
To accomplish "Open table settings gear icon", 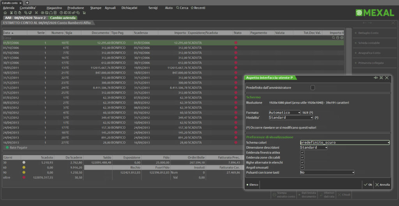I will tap(342, 38).
